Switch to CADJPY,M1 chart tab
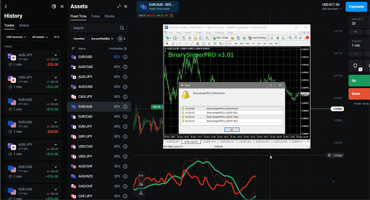 [245, 141]
